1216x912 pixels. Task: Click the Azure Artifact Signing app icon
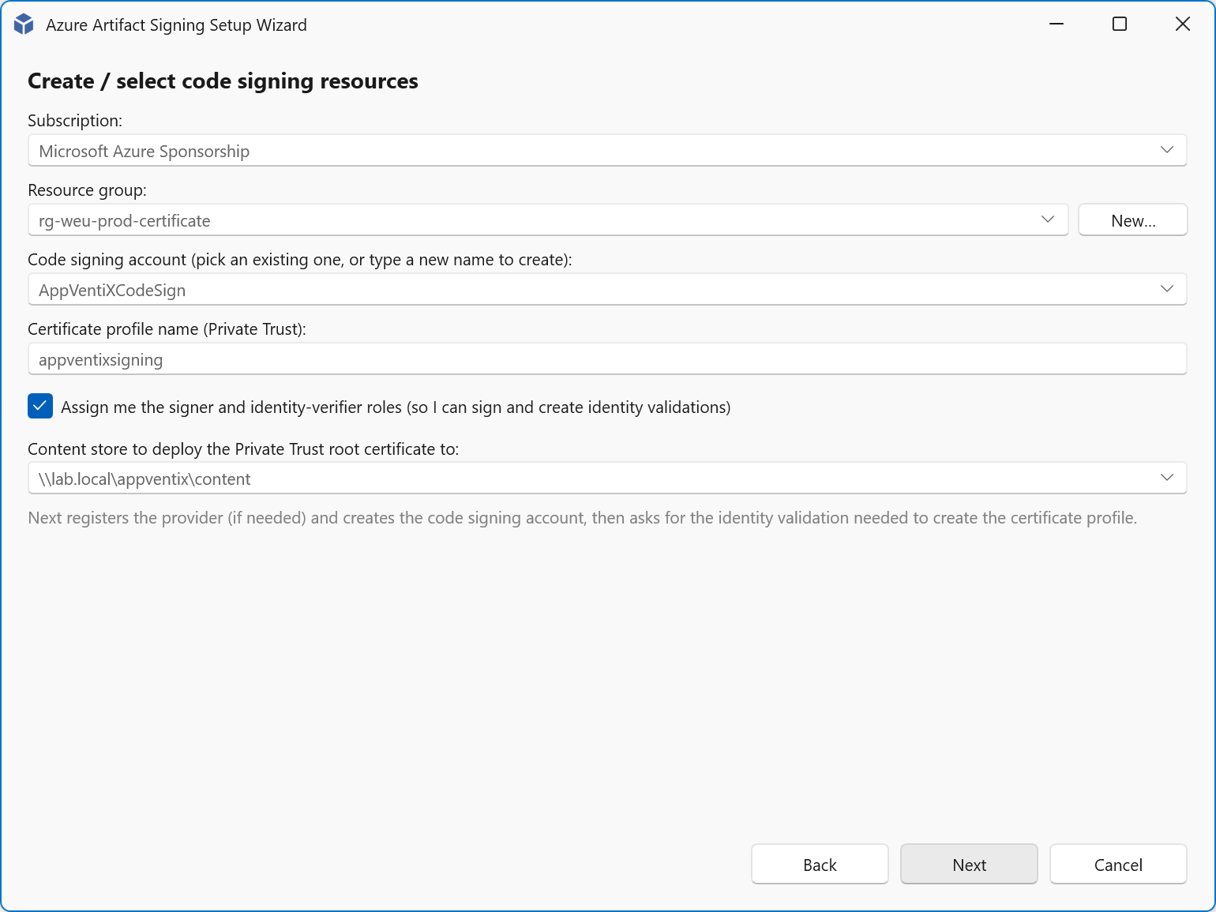[x=24, y=24]
